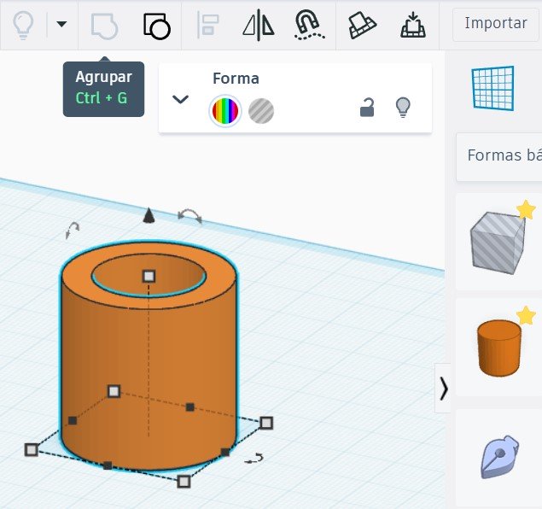Open the blue workplane grid icon
Screen dimensions: 542x509
pos(493,88)
